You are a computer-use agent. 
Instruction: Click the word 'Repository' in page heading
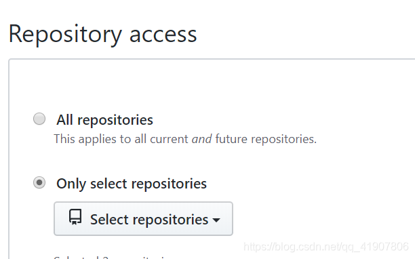65,35
